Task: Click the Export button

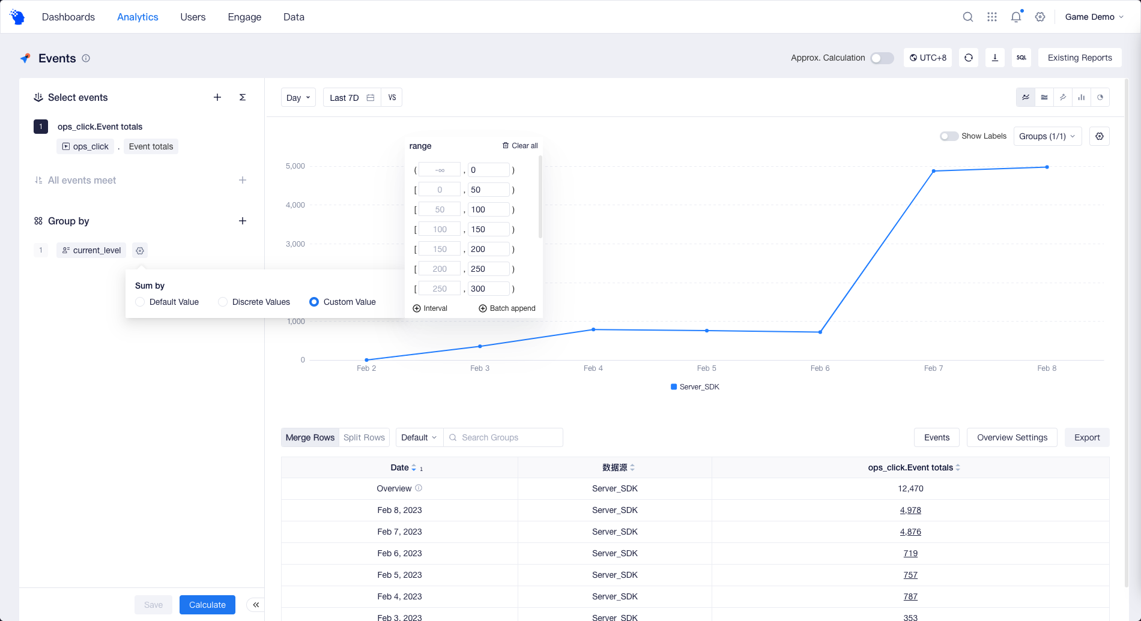Action: pyautogui.click(x=1087, y=437)
